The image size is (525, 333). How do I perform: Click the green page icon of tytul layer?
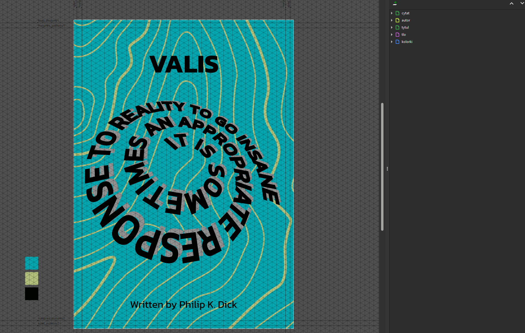pos(397,27)
